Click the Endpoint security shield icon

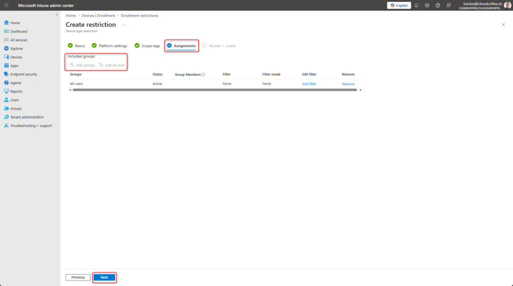[6, 74]
